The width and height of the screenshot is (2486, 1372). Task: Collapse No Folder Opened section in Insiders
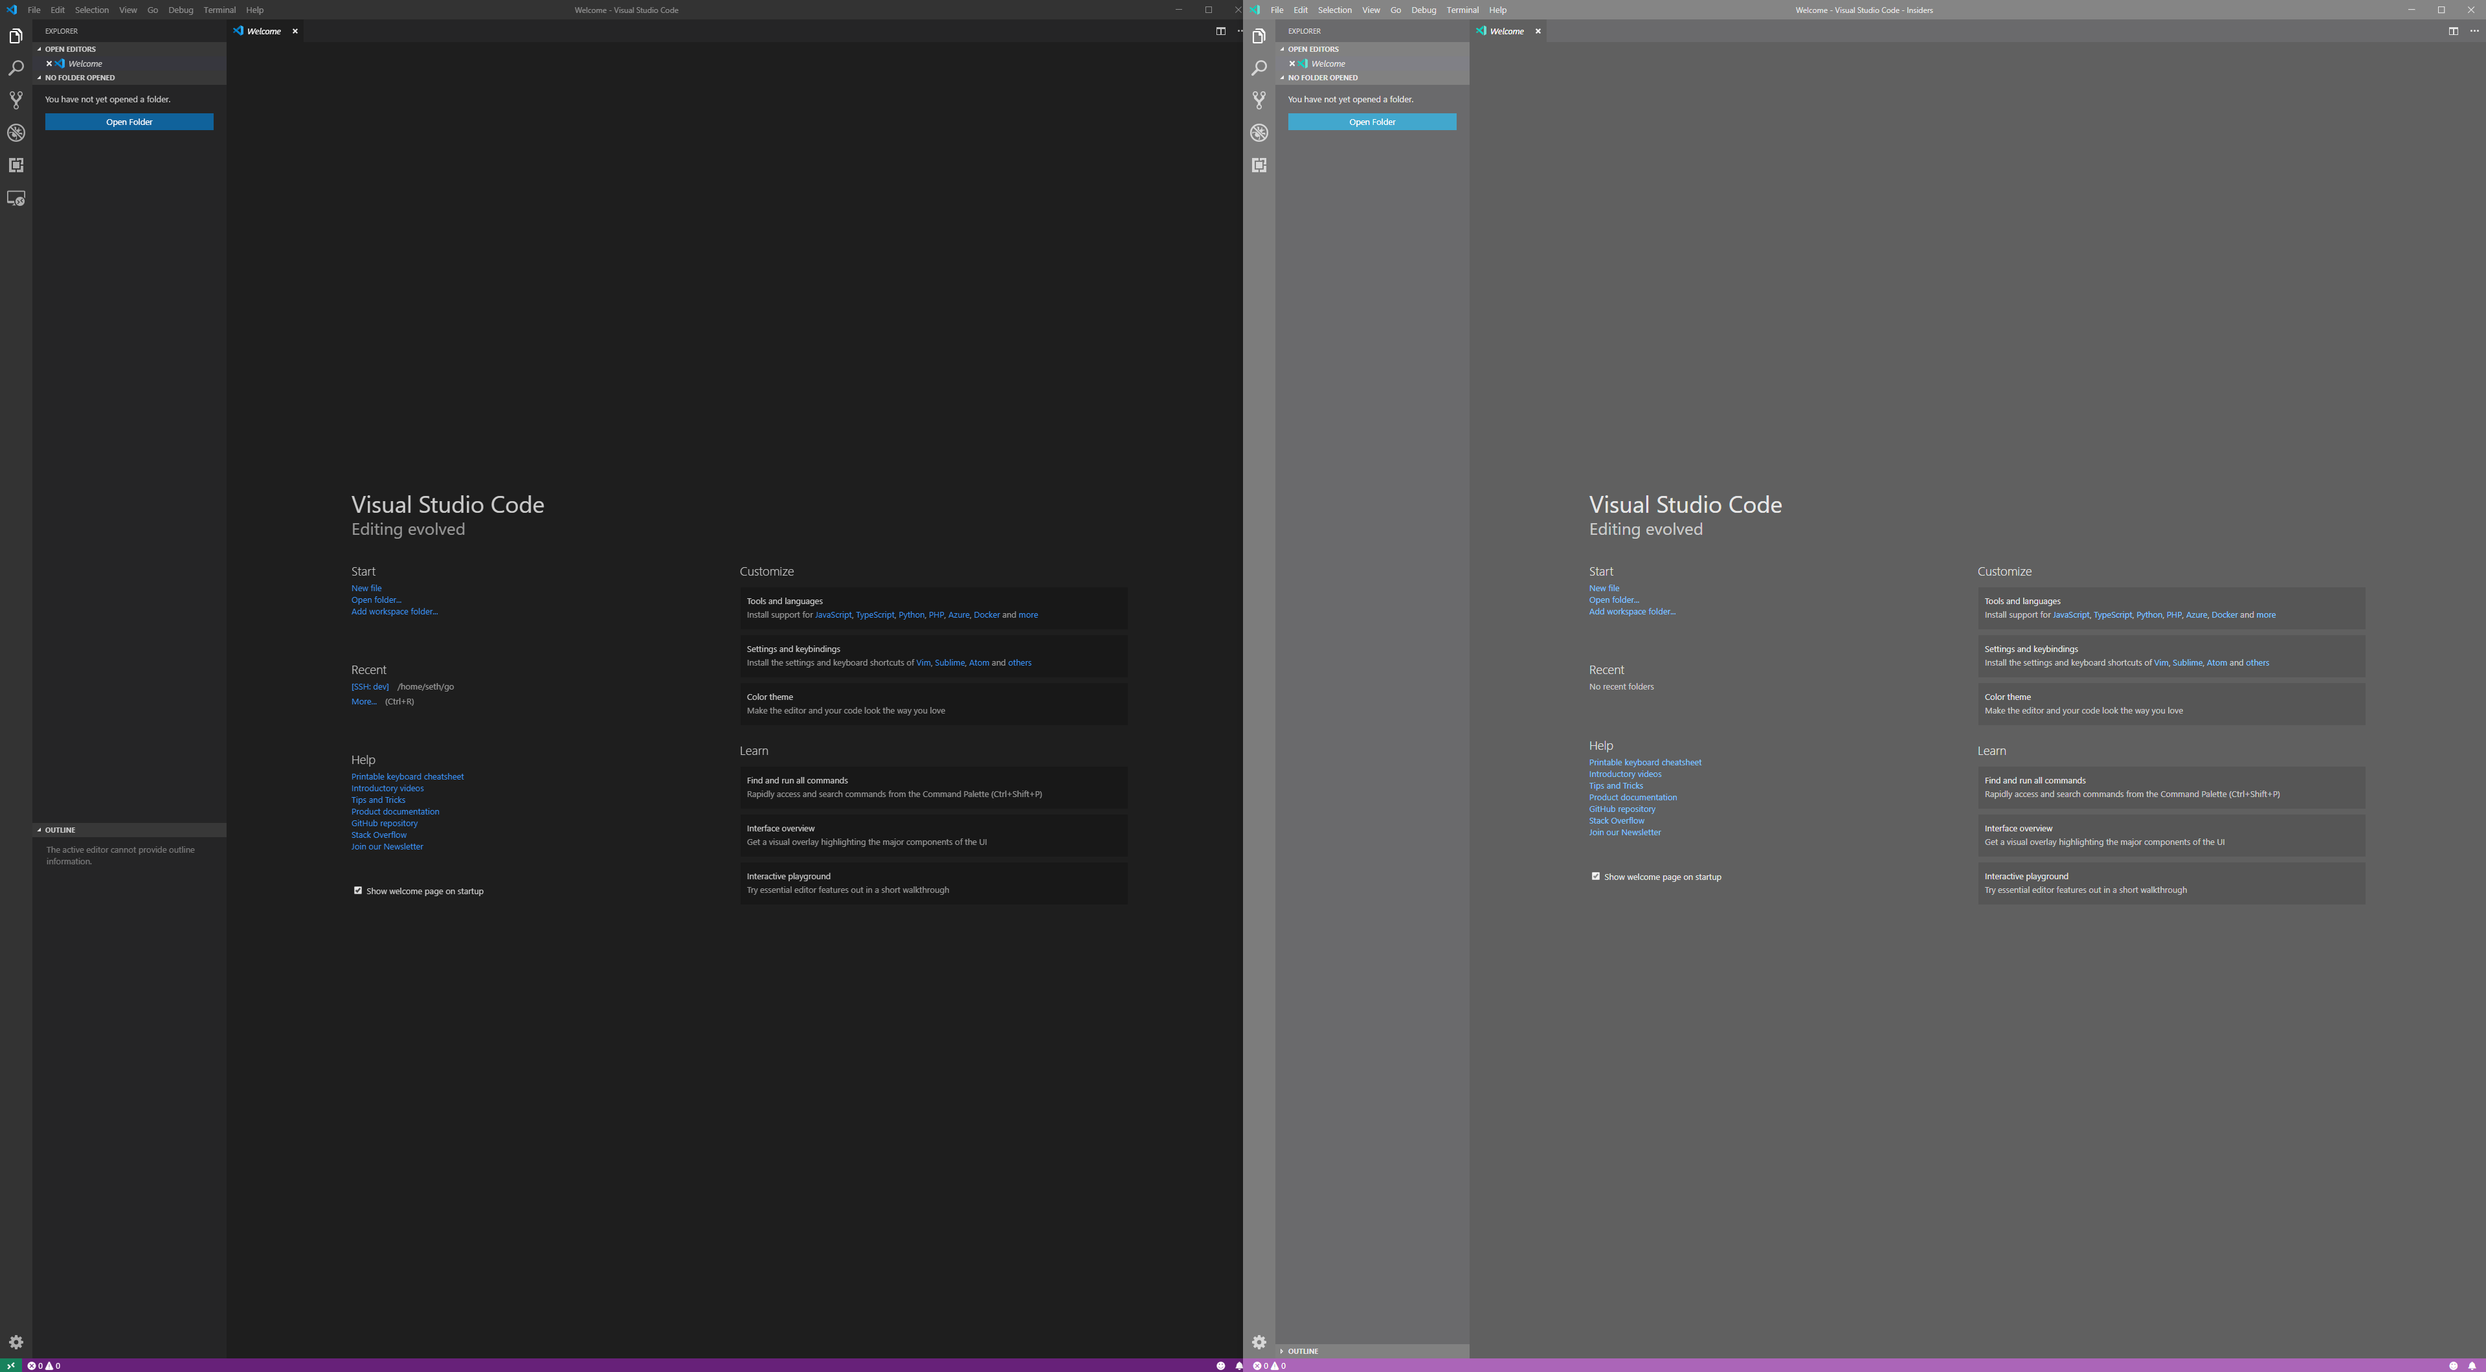click(x=1372, y=77)
